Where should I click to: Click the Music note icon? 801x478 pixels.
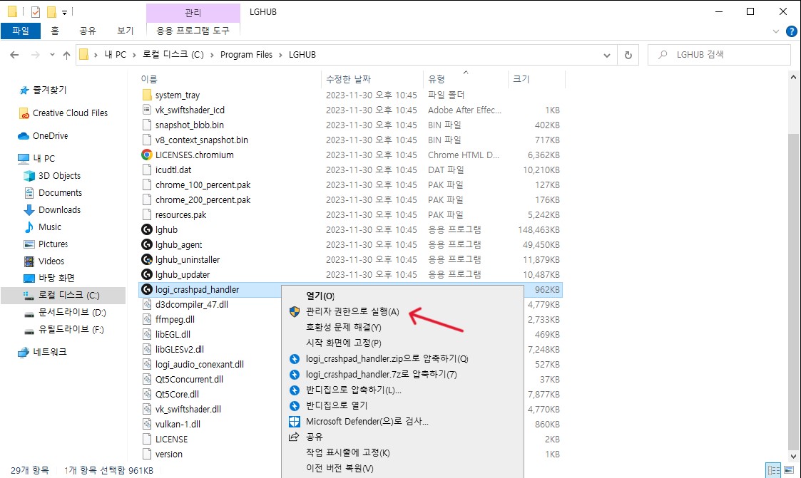pos(29,227)
